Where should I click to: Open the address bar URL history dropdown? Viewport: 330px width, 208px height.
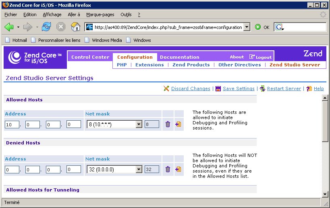pos(247,27)
